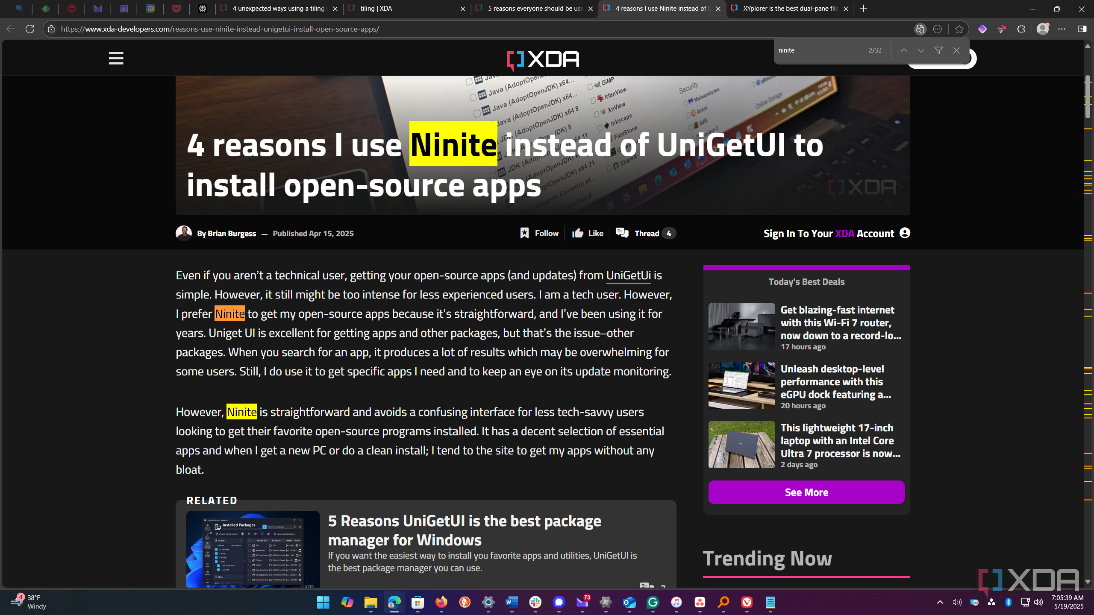Open a new browser tab
1094x615 pixels.
pyautogui.click(x=864, y=9)
